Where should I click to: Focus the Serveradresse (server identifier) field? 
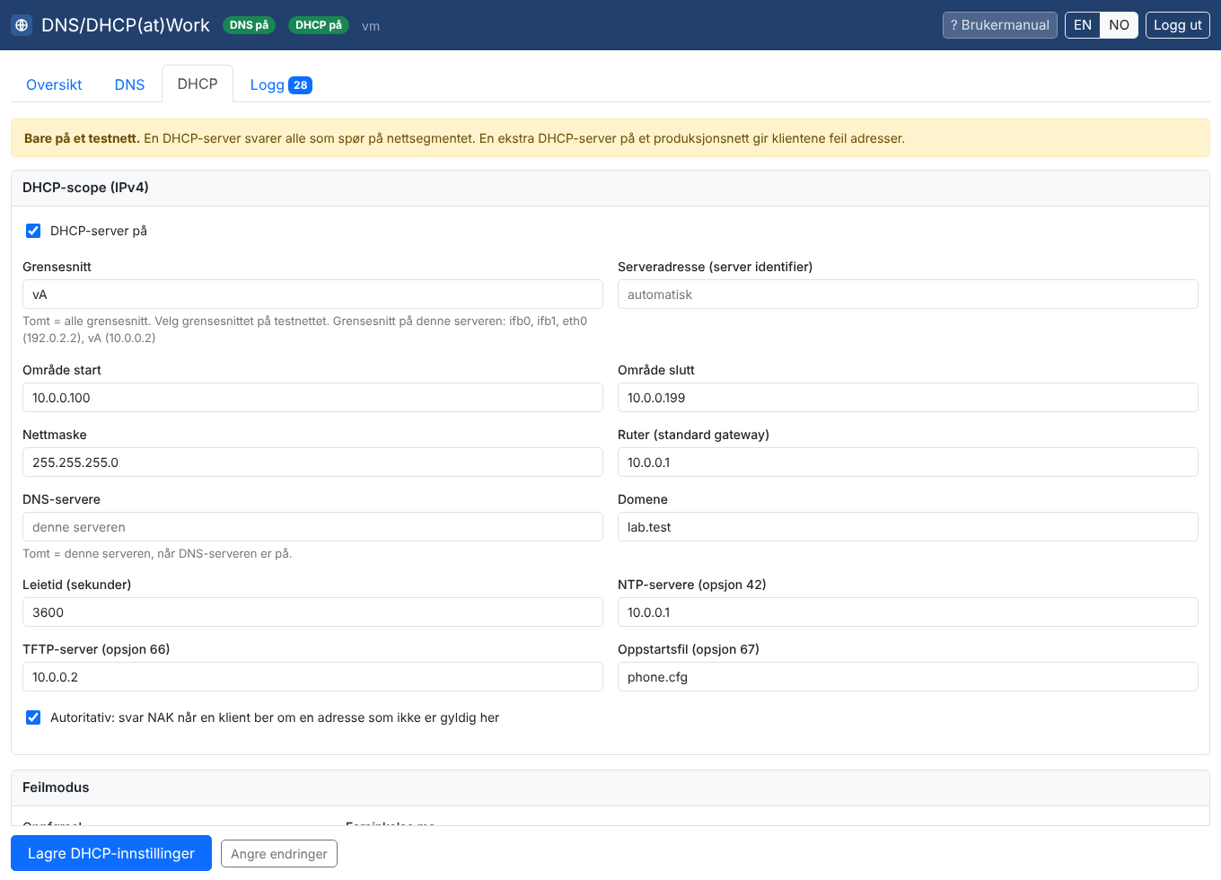[908, 295]
